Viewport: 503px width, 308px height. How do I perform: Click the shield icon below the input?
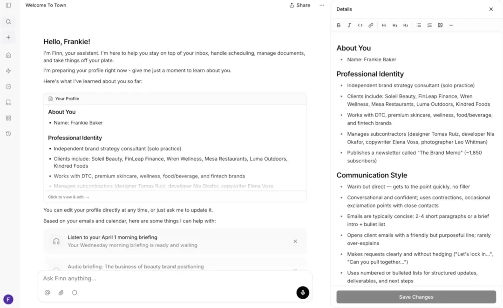pyautogui.click(x=75, y=293)
